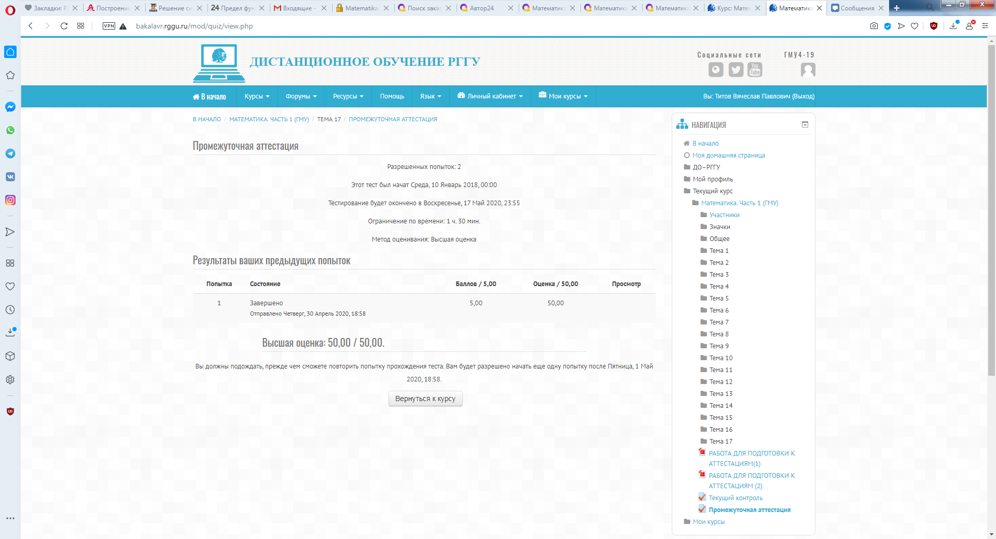This screenshot has height=539, width=996.
Task: Collapse the Навигация block
Action: [x=805, y=124]
